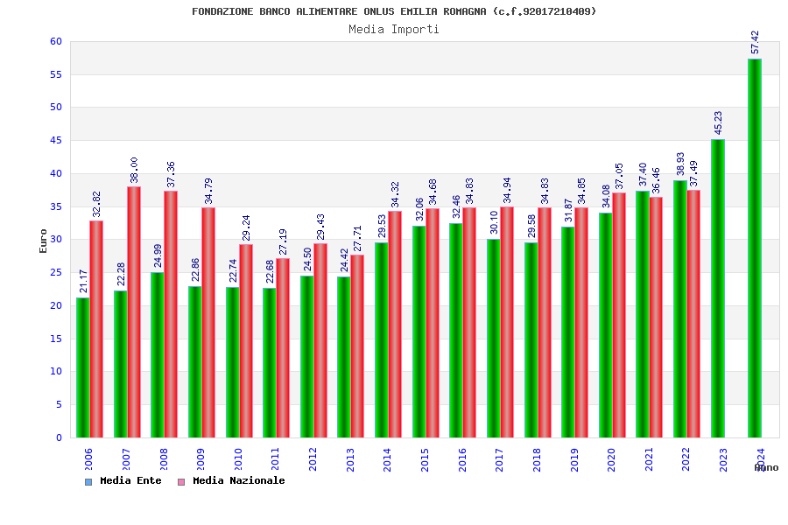Select the 2022 red national bar
This screenshot has height=525, width=788.
(693, 313)
